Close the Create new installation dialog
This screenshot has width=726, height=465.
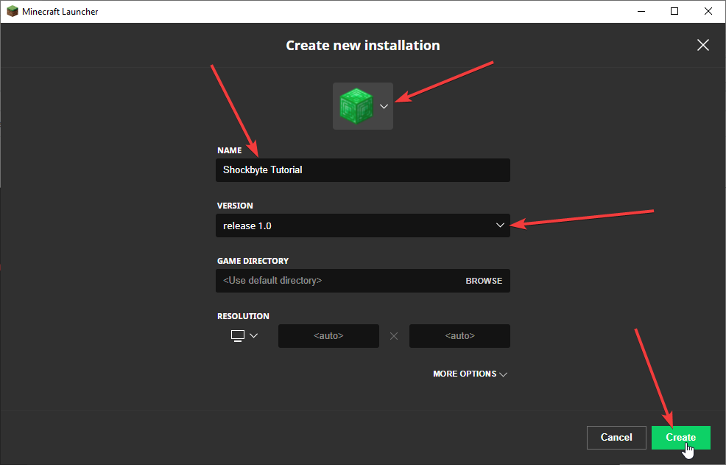point(702,45)
